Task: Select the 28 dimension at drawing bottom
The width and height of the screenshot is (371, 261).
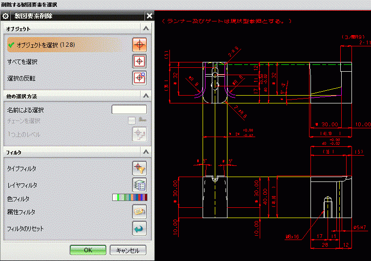Action: [325, 245]
